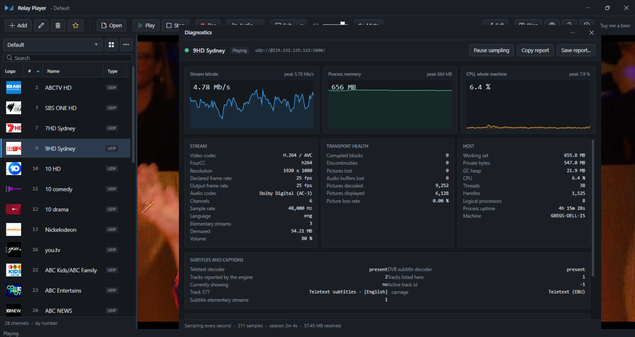Screen dimensions: 635x337
Task: Click the Buy me a beer link
Action: [615, 25]
